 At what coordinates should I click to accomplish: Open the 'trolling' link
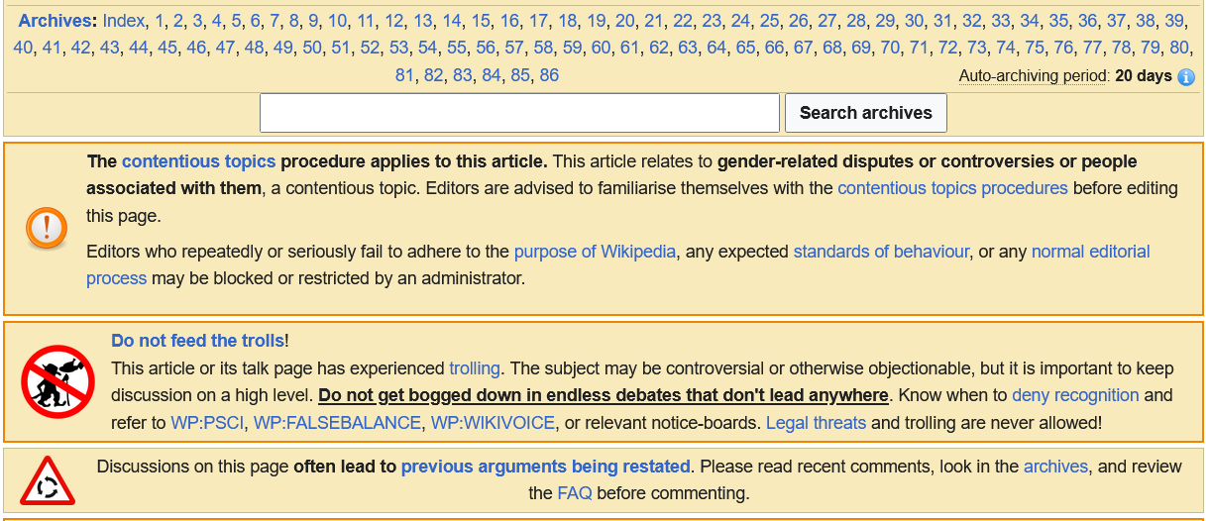(x=475, y=368)
